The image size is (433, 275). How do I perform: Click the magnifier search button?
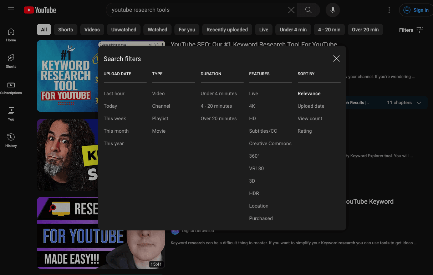(x=309, y=10)
